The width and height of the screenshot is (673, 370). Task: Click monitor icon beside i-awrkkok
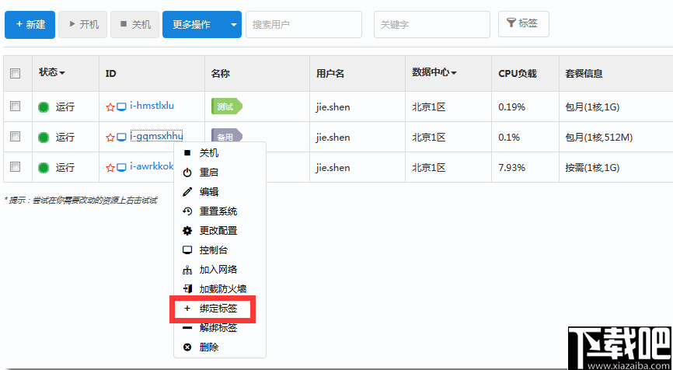(x=122, y=167)
